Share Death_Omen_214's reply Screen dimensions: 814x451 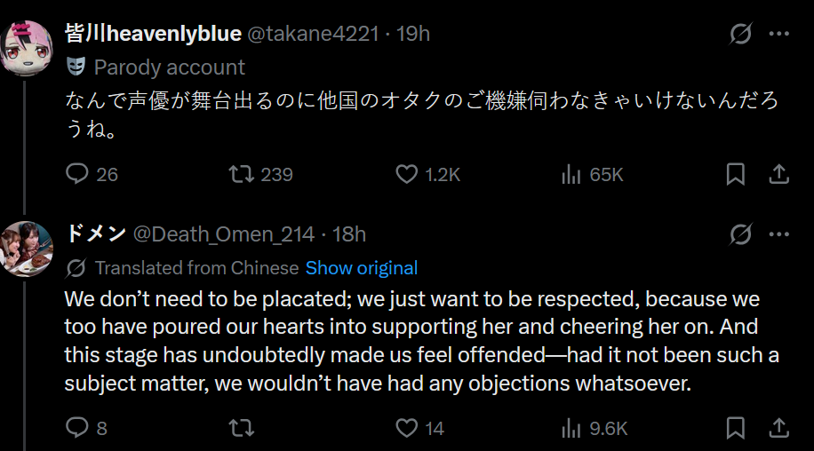coord(778,428)
